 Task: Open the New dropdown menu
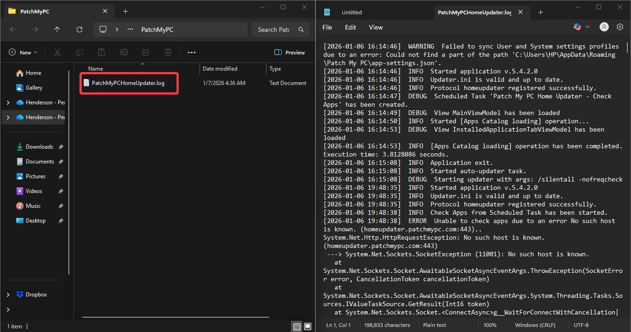pos(23,52)
